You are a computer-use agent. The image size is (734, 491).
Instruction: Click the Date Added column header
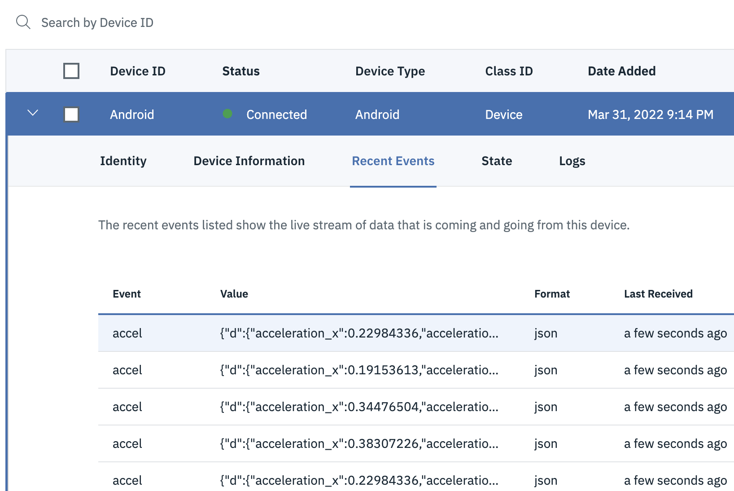pyautogui.click(x=621, y=70)
